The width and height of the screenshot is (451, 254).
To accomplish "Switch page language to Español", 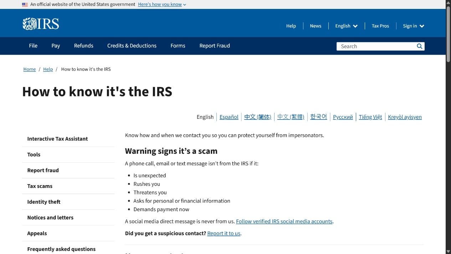I will 229,117.
